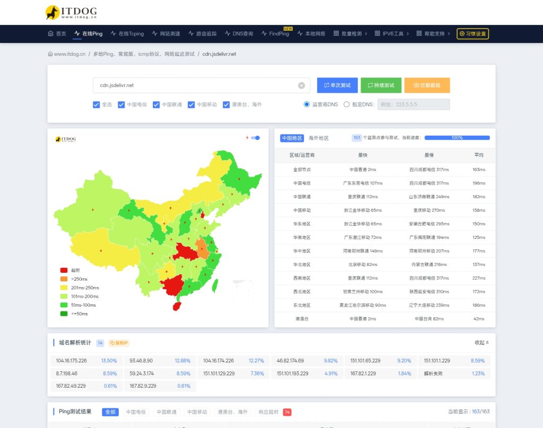Viewport: 543px width, 428px height.
Task: Click the home icon in breadcrumb
Action: [50, 54]
